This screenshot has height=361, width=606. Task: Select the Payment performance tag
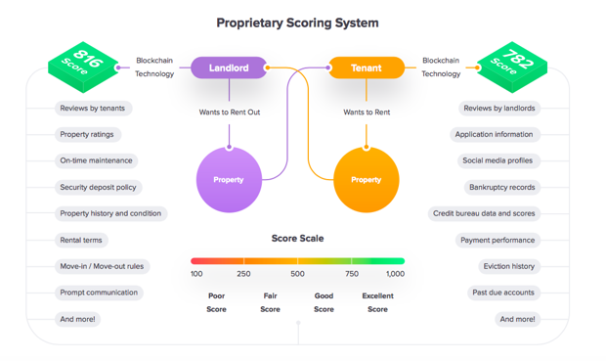[x=498, y=240]
